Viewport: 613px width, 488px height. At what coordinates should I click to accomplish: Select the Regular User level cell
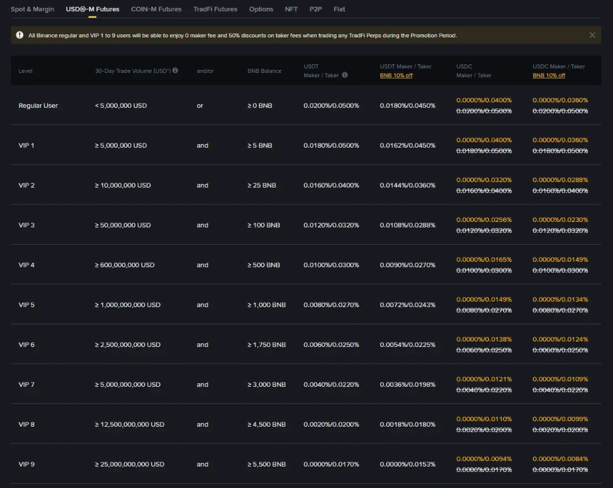[38, 105]
